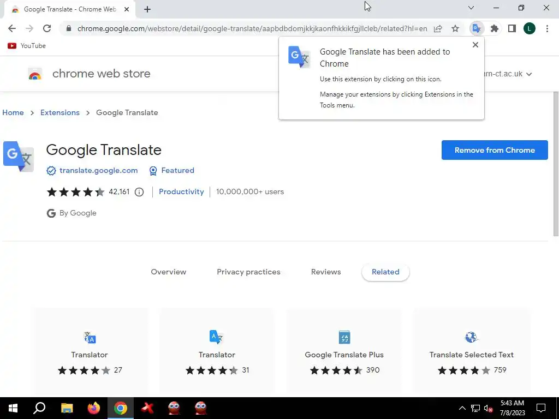This screenshot has height=419, width=559.
Task: Open the profile avatar labeled L
Action: [530, 28]
